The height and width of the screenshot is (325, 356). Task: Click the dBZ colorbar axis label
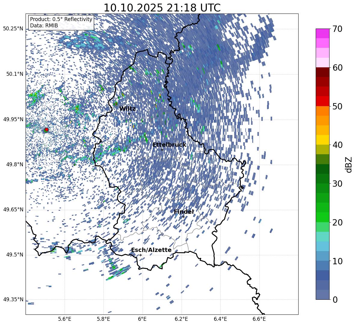click(349, 164)
